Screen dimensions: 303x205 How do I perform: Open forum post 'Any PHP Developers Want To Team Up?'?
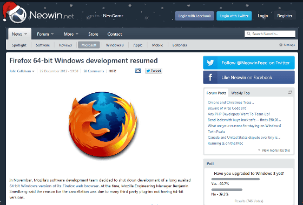pyautogui.click(x=239, y=114)
